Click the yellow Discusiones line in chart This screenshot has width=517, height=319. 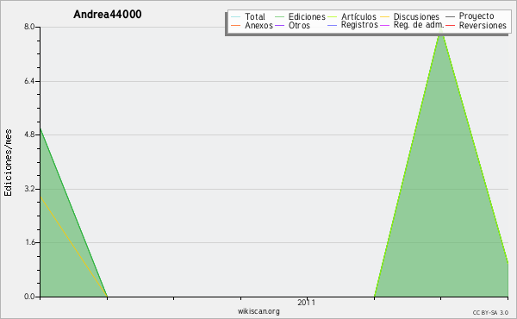click(73, 247)
